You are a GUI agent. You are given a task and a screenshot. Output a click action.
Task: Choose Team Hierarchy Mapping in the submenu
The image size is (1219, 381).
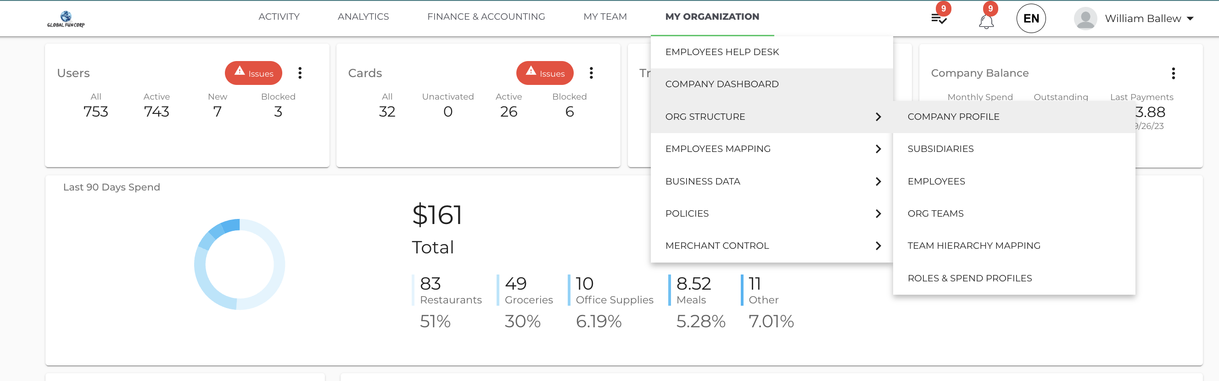[x=1014, y=246]
